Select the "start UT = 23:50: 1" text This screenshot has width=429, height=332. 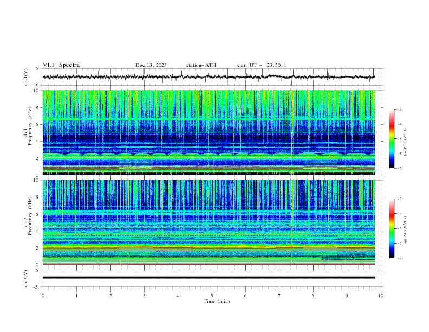pos(262,65)
